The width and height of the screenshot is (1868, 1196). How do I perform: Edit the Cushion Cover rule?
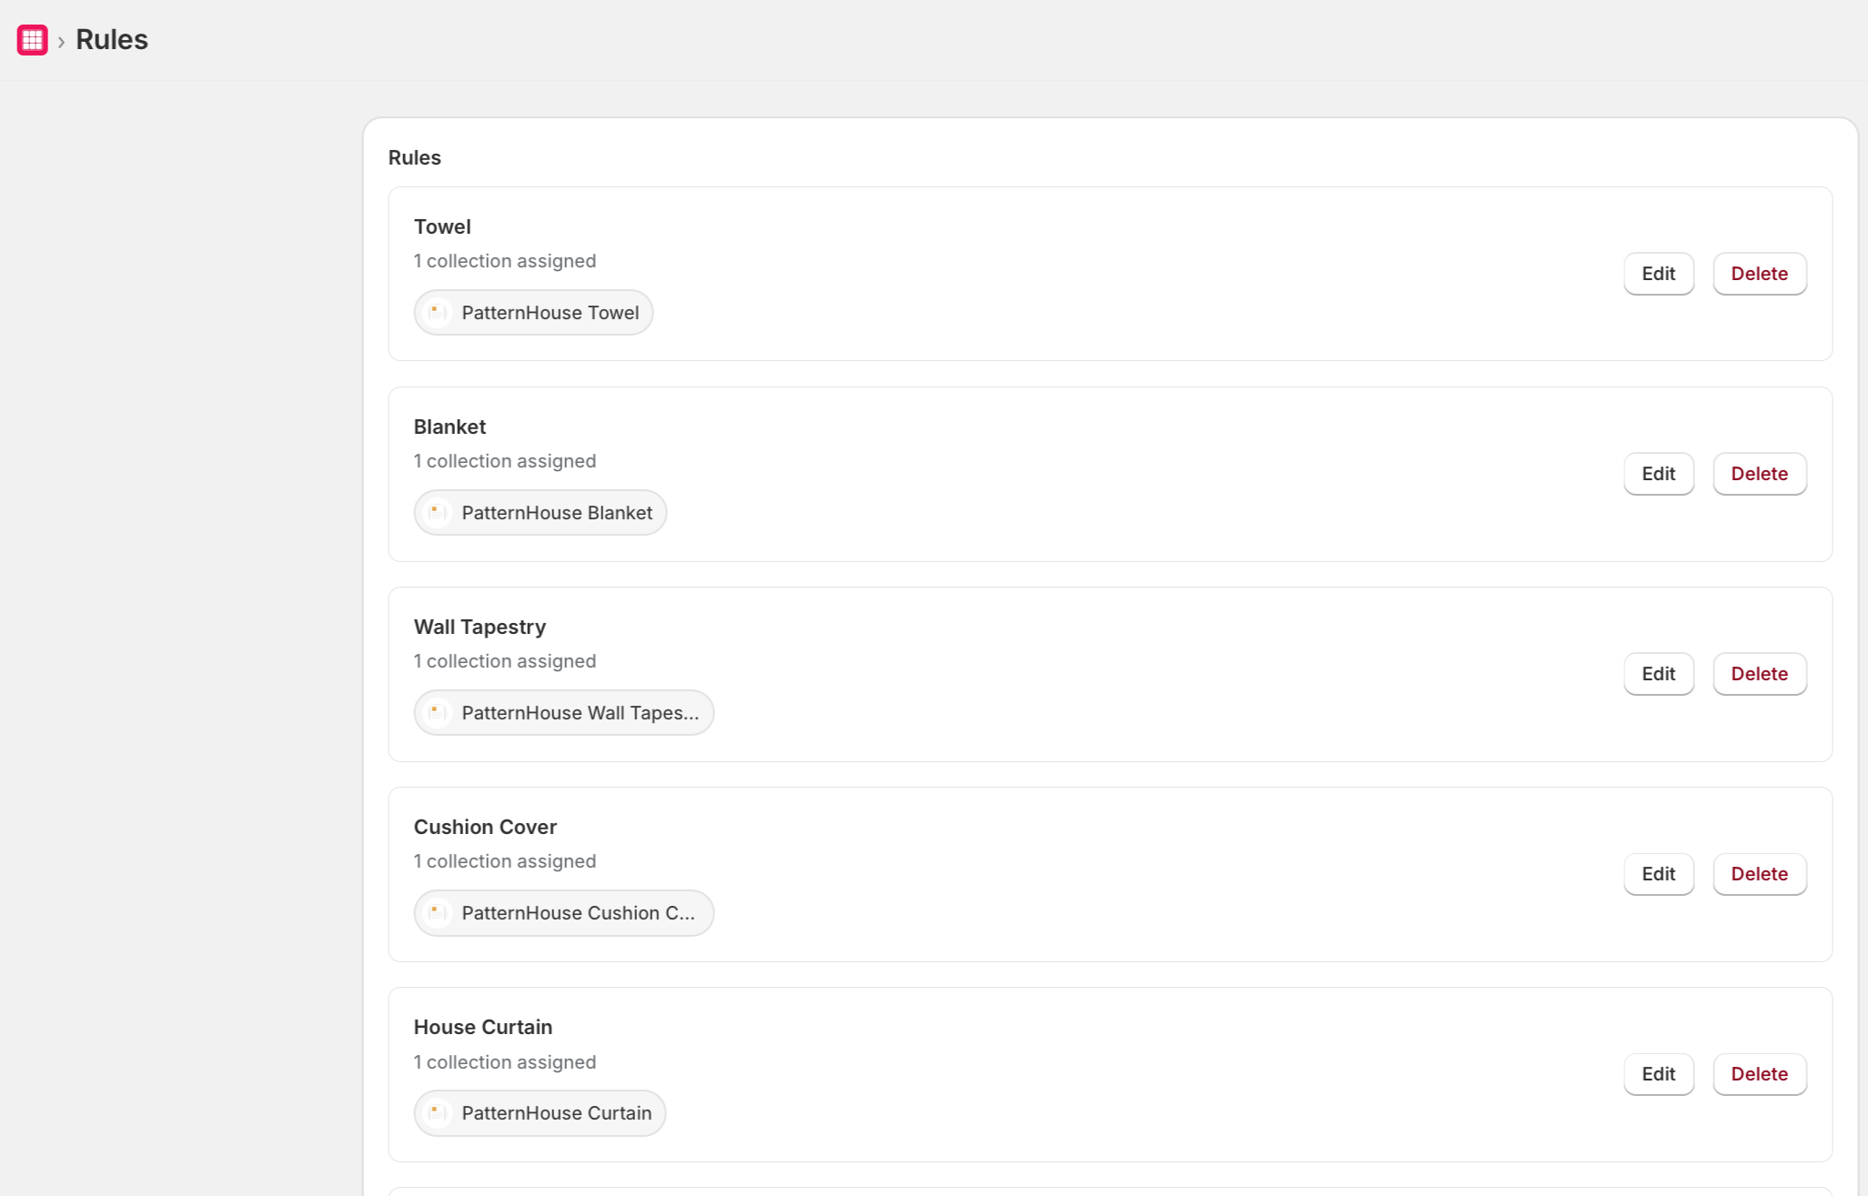pos(1658,874)
